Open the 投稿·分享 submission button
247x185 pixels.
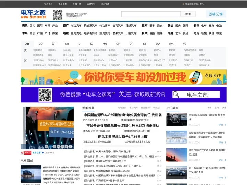pyautogui.click(x=216, y=14)
